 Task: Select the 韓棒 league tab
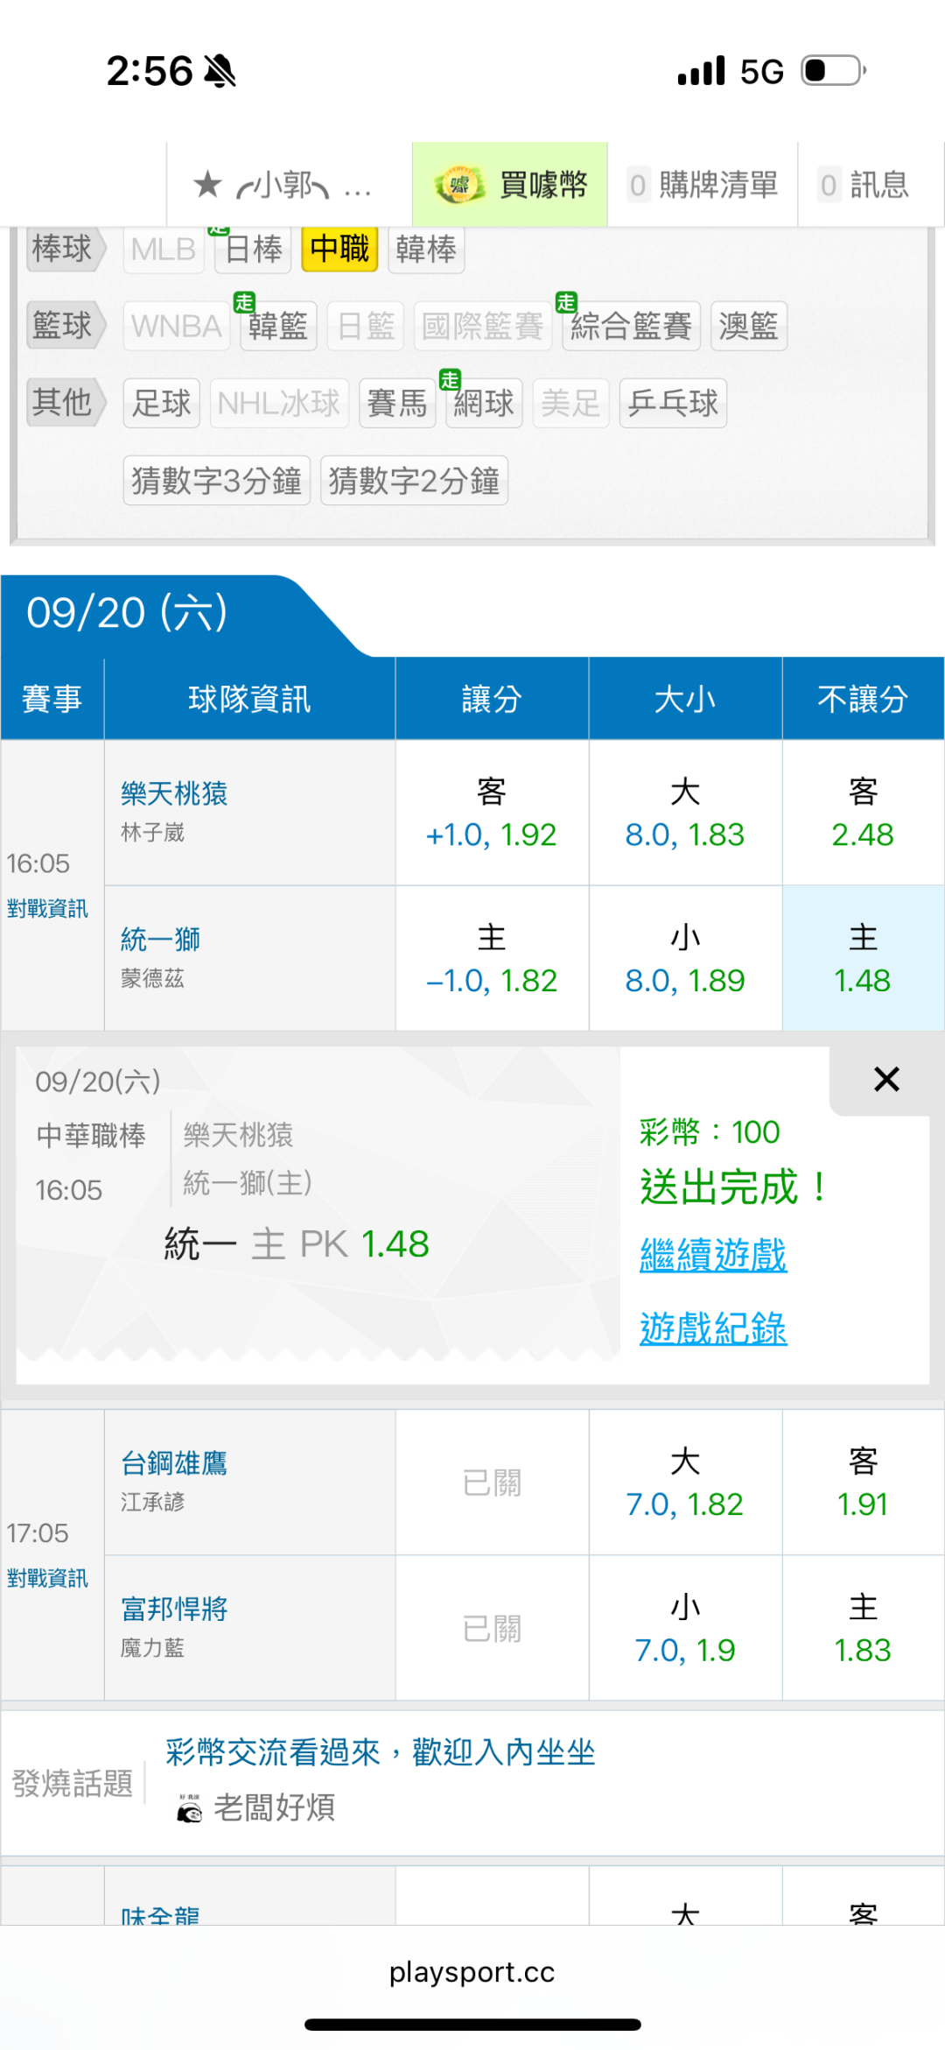(426, 249)
